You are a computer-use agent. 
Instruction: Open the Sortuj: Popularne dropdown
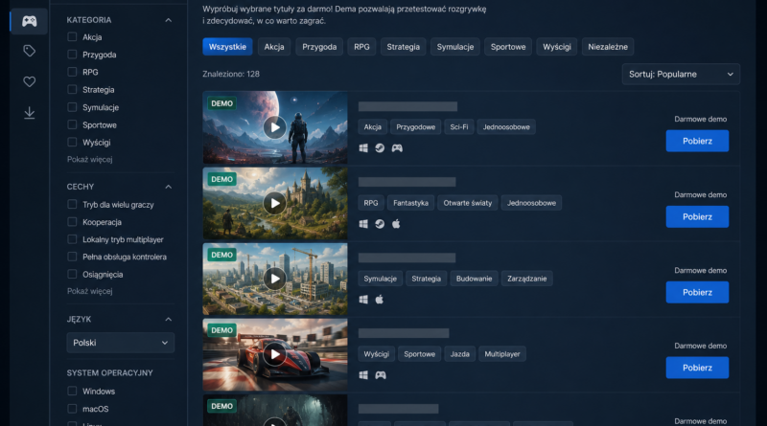(x=681, y=75)
